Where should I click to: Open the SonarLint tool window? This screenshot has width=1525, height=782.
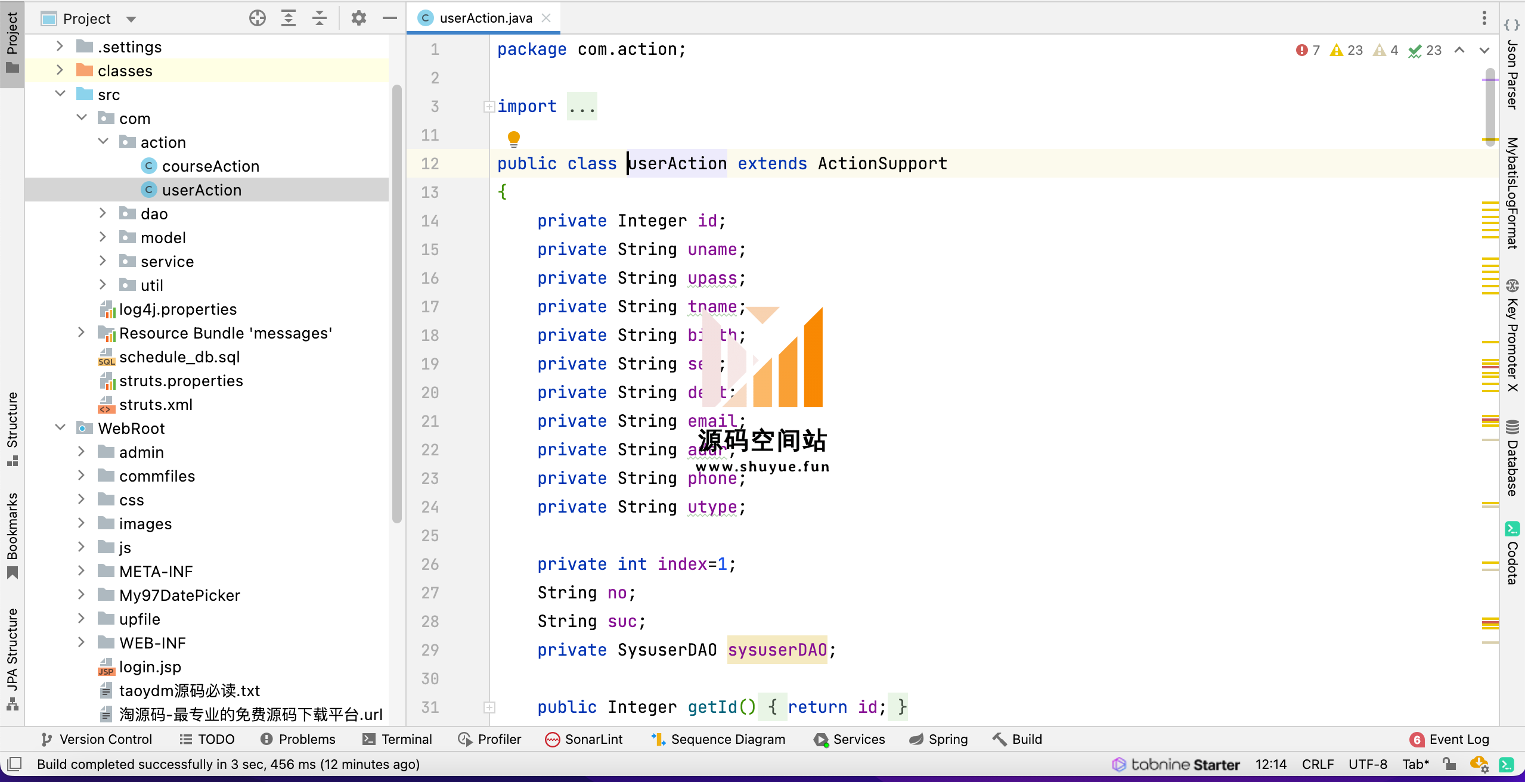(x=584, y=739)
